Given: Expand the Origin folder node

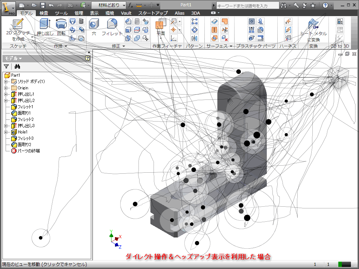Looking at the screenshot, I should click(6, 88).
